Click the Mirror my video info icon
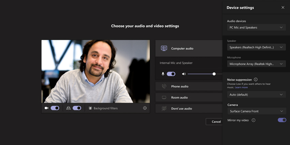Image resolution: width=290 pixels, height=145 pixels. click(253, 120)
